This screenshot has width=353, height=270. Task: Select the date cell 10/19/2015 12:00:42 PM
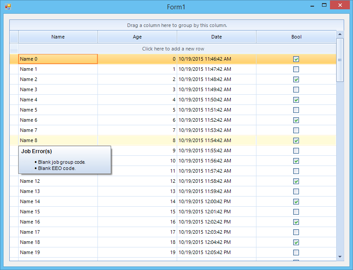217,201
